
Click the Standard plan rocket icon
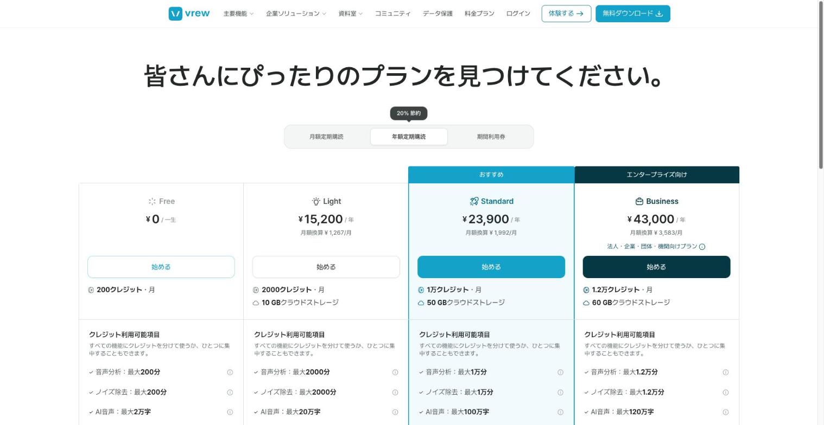click(474, 202)
